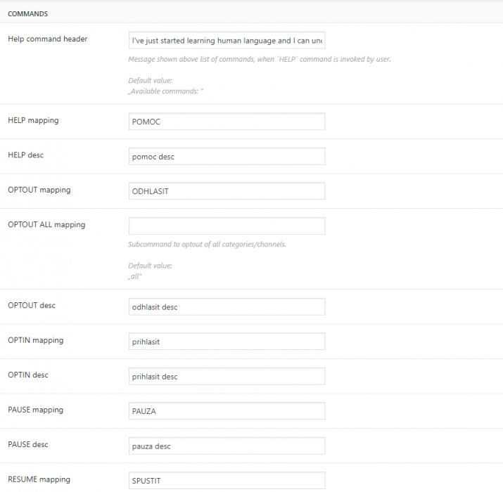Edit the OPTOUT mapping field with ODHLASIT
This screenshot has width=503, height=492.
pyautogui.click(x=227, y=191)
